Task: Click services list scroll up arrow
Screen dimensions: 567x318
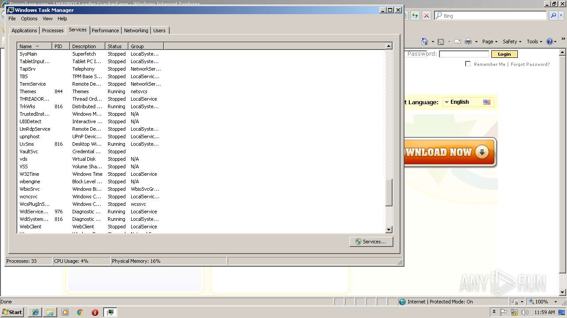Action: click(389, 46)
